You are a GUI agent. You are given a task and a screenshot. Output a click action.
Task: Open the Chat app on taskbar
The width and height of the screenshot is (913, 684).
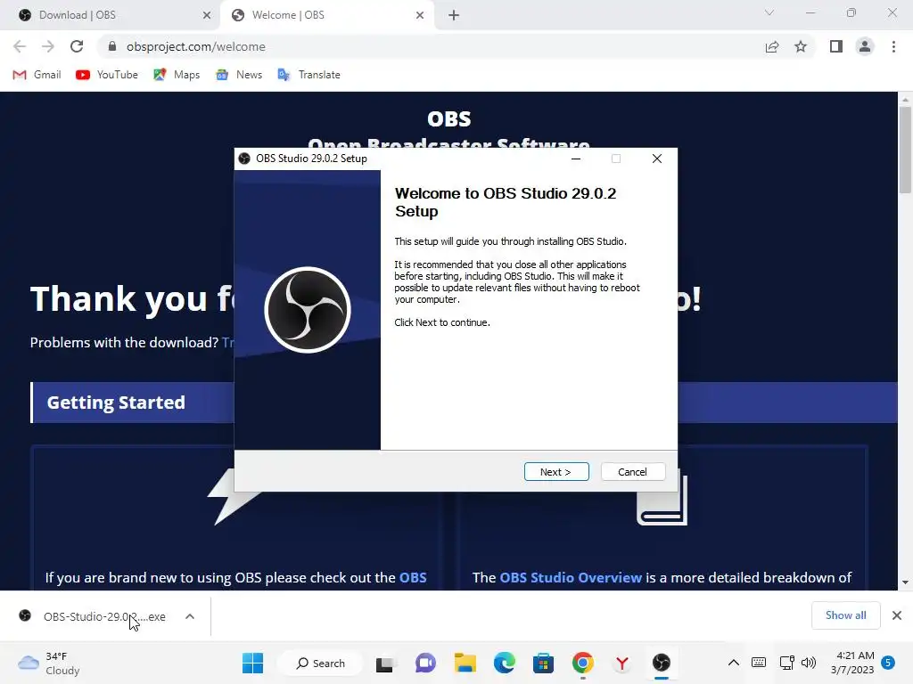(425, 663)
